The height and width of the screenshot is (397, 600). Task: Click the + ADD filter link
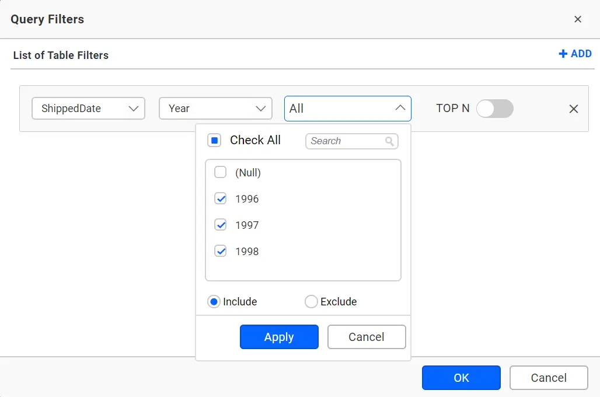tap(575, 54)
